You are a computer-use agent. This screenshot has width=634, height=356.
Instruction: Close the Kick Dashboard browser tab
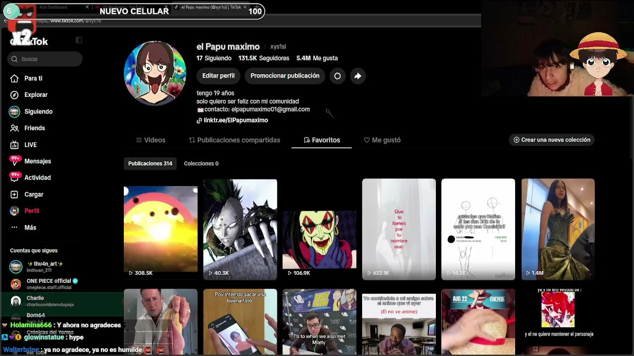click(x=87, y=7)
